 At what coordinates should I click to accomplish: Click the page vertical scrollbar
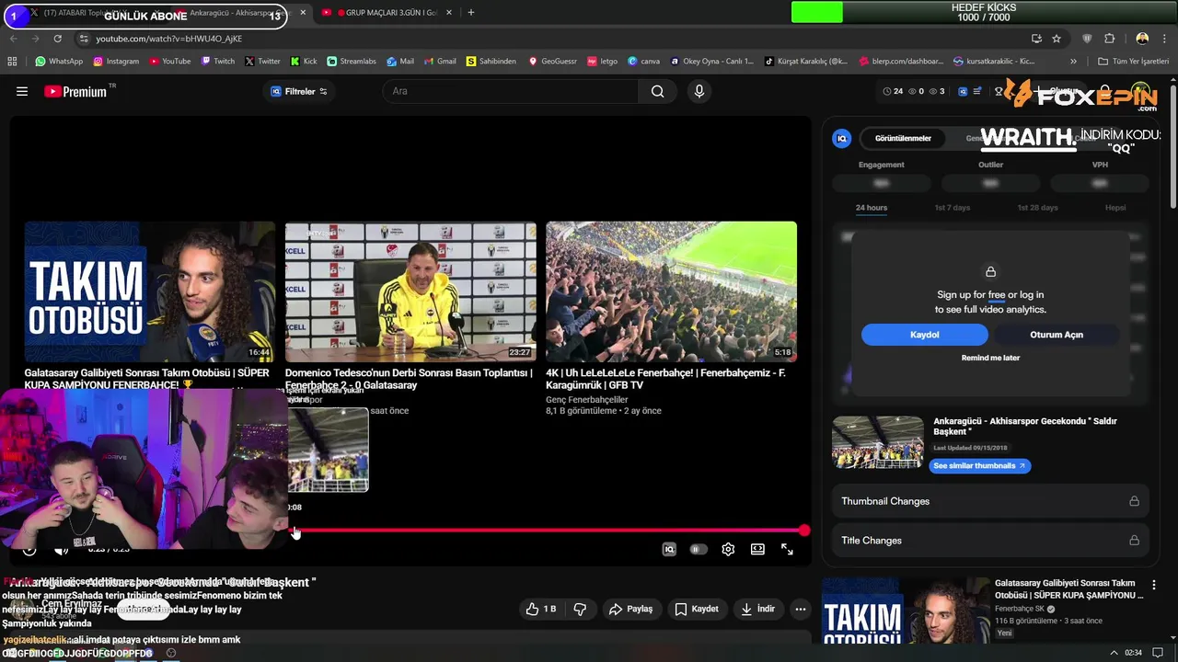click(x=1173, y=147)
